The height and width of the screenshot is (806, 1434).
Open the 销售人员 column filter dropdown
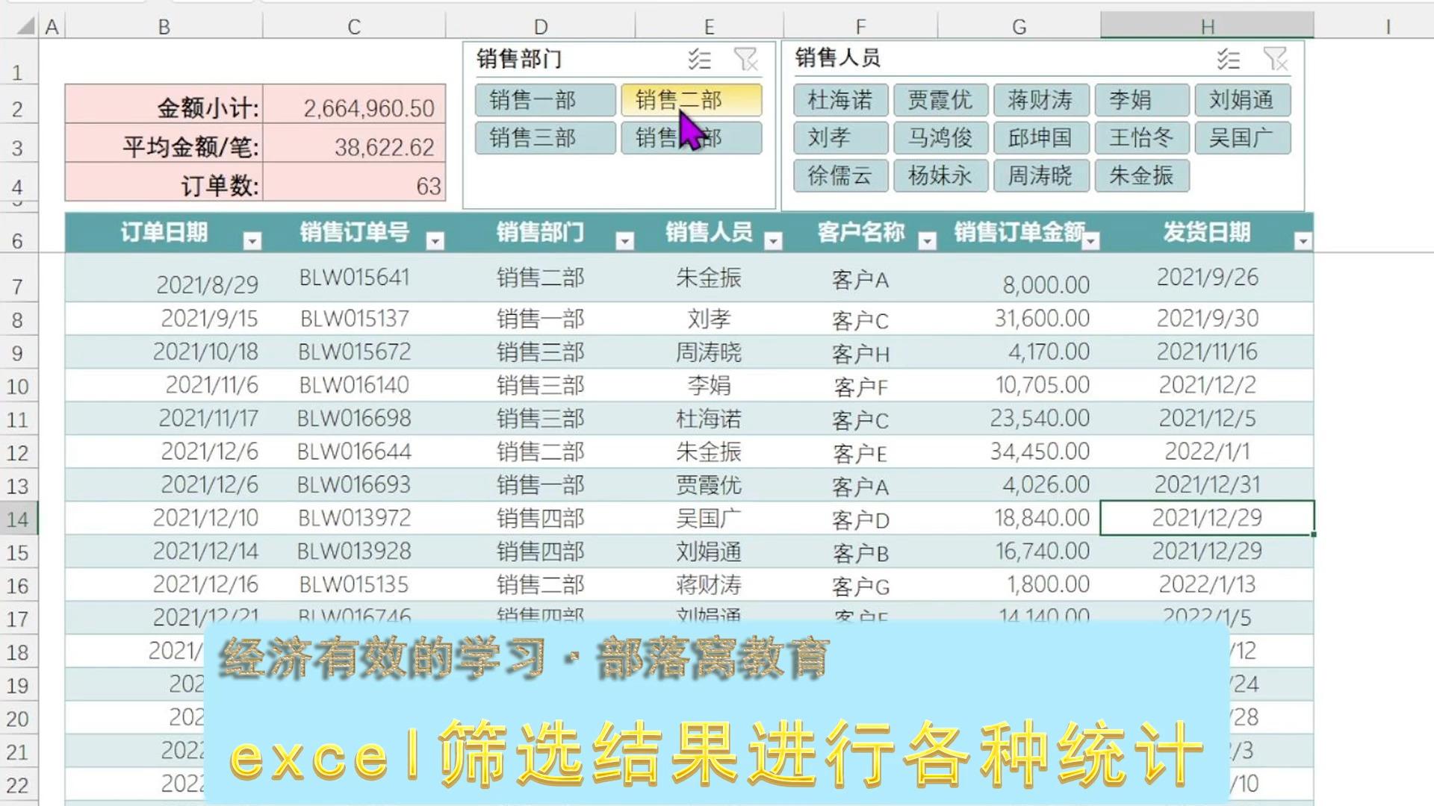(x=773, y=240)
